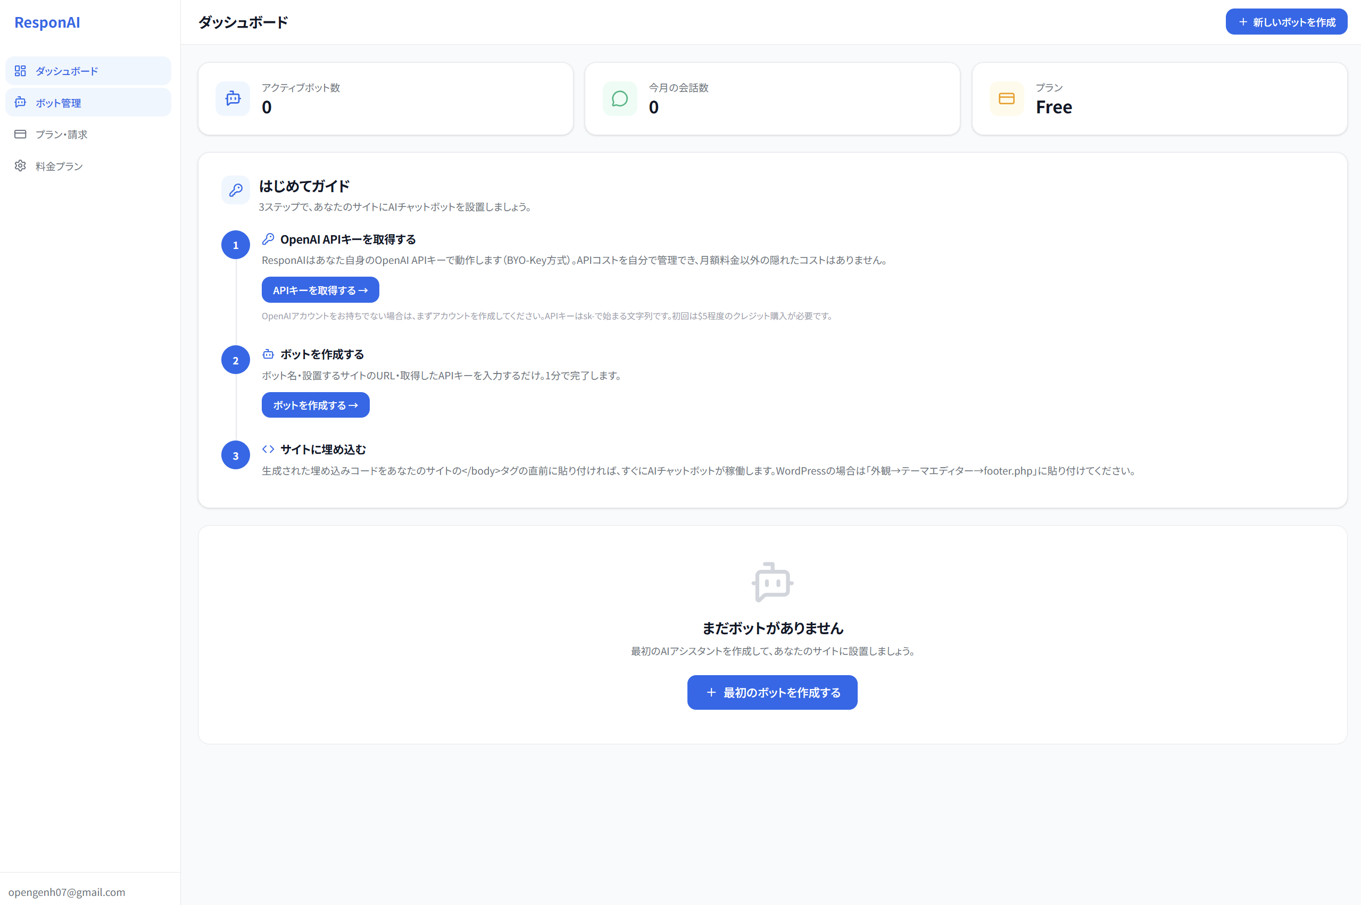The image size is (1361, 905).
Task: Click the bot icon beside ボットを作成する heading
Action: click(268, 354)
